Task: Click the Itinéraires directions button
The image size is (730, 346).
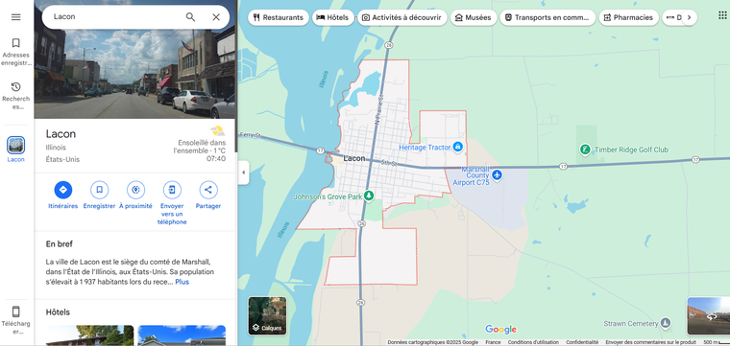Action: point(62,196)
